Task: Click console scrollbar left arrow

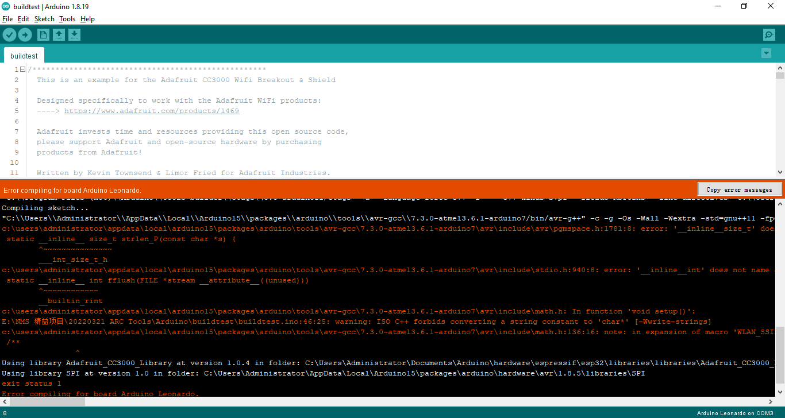Action: point(5,401)
